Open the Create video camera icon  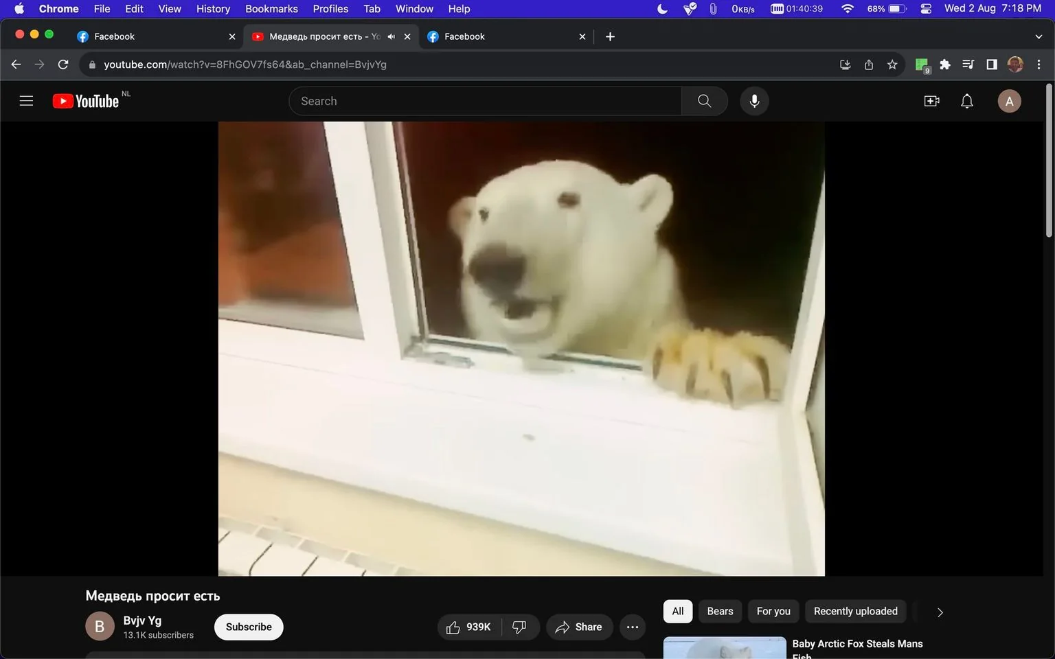(x=931, y=102)
